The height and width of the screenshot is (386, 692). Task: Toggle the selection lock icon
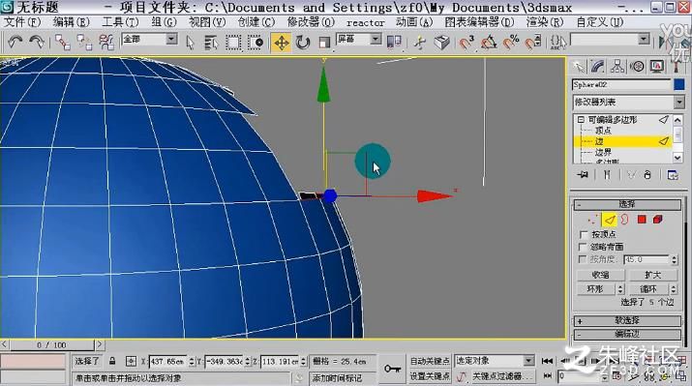112,361
